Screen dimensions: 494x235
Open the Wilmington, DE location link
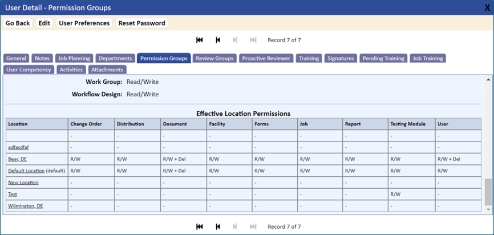click(x=26, y=206)
